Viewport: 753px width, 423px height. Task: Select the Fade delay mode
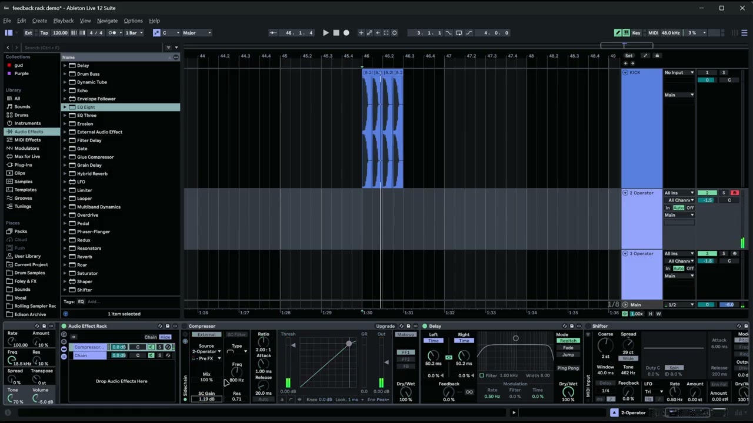[568, 348]
